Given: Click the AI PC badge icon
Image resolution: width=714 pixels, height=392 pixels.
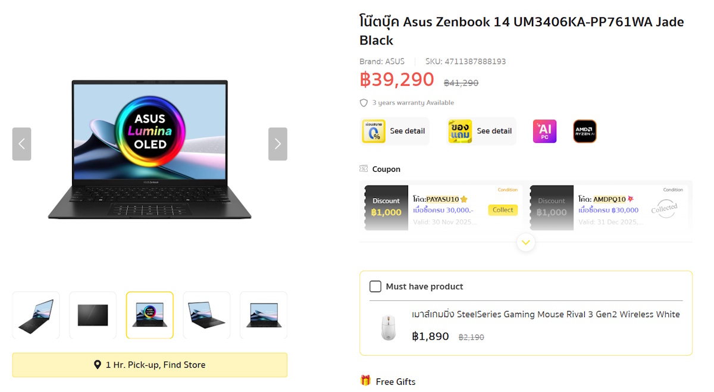Looking at the screenshot, I should pos(544,131).
